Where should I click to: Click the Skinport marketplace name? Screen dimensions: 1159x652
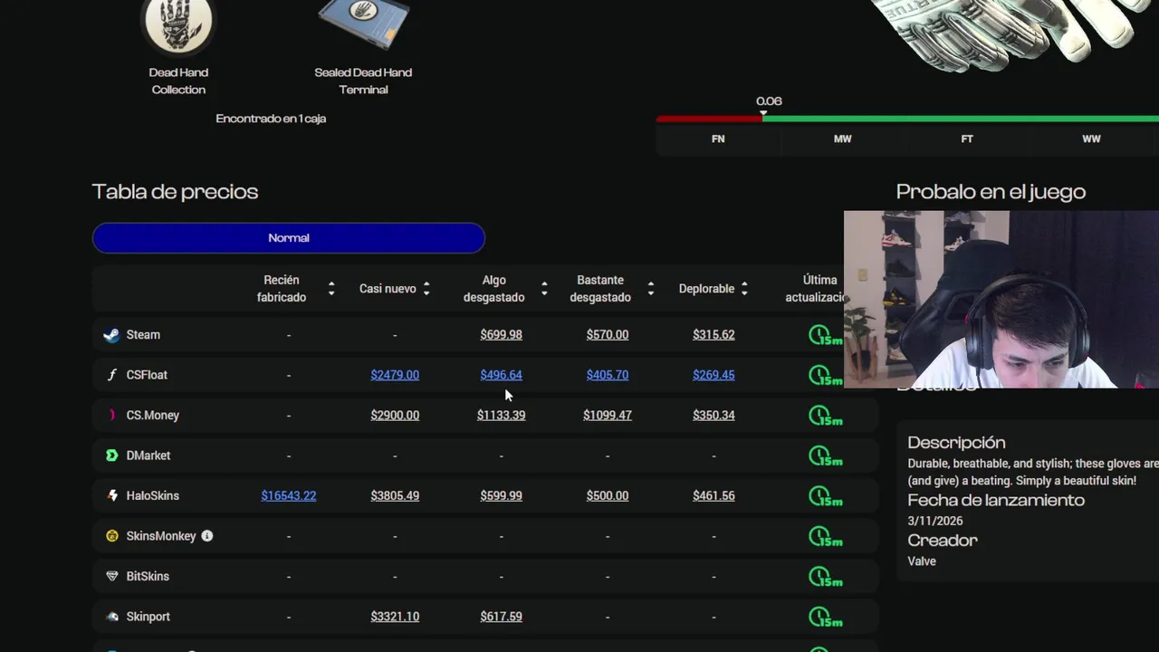click(x=148, y=617)
